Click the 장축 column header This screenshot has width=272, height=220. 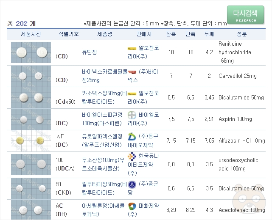click(171, 34)
